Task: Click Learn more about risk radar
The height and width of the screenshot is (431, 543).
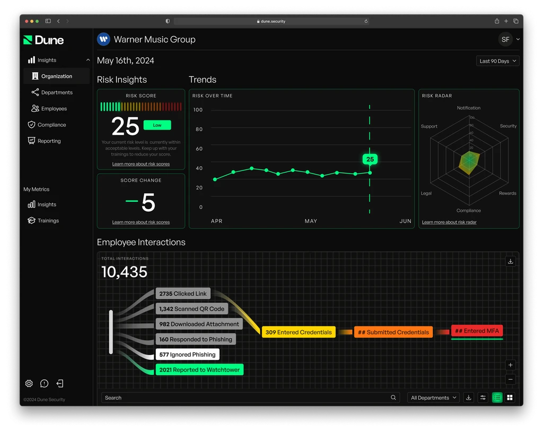Action: [x=449, y=222]
